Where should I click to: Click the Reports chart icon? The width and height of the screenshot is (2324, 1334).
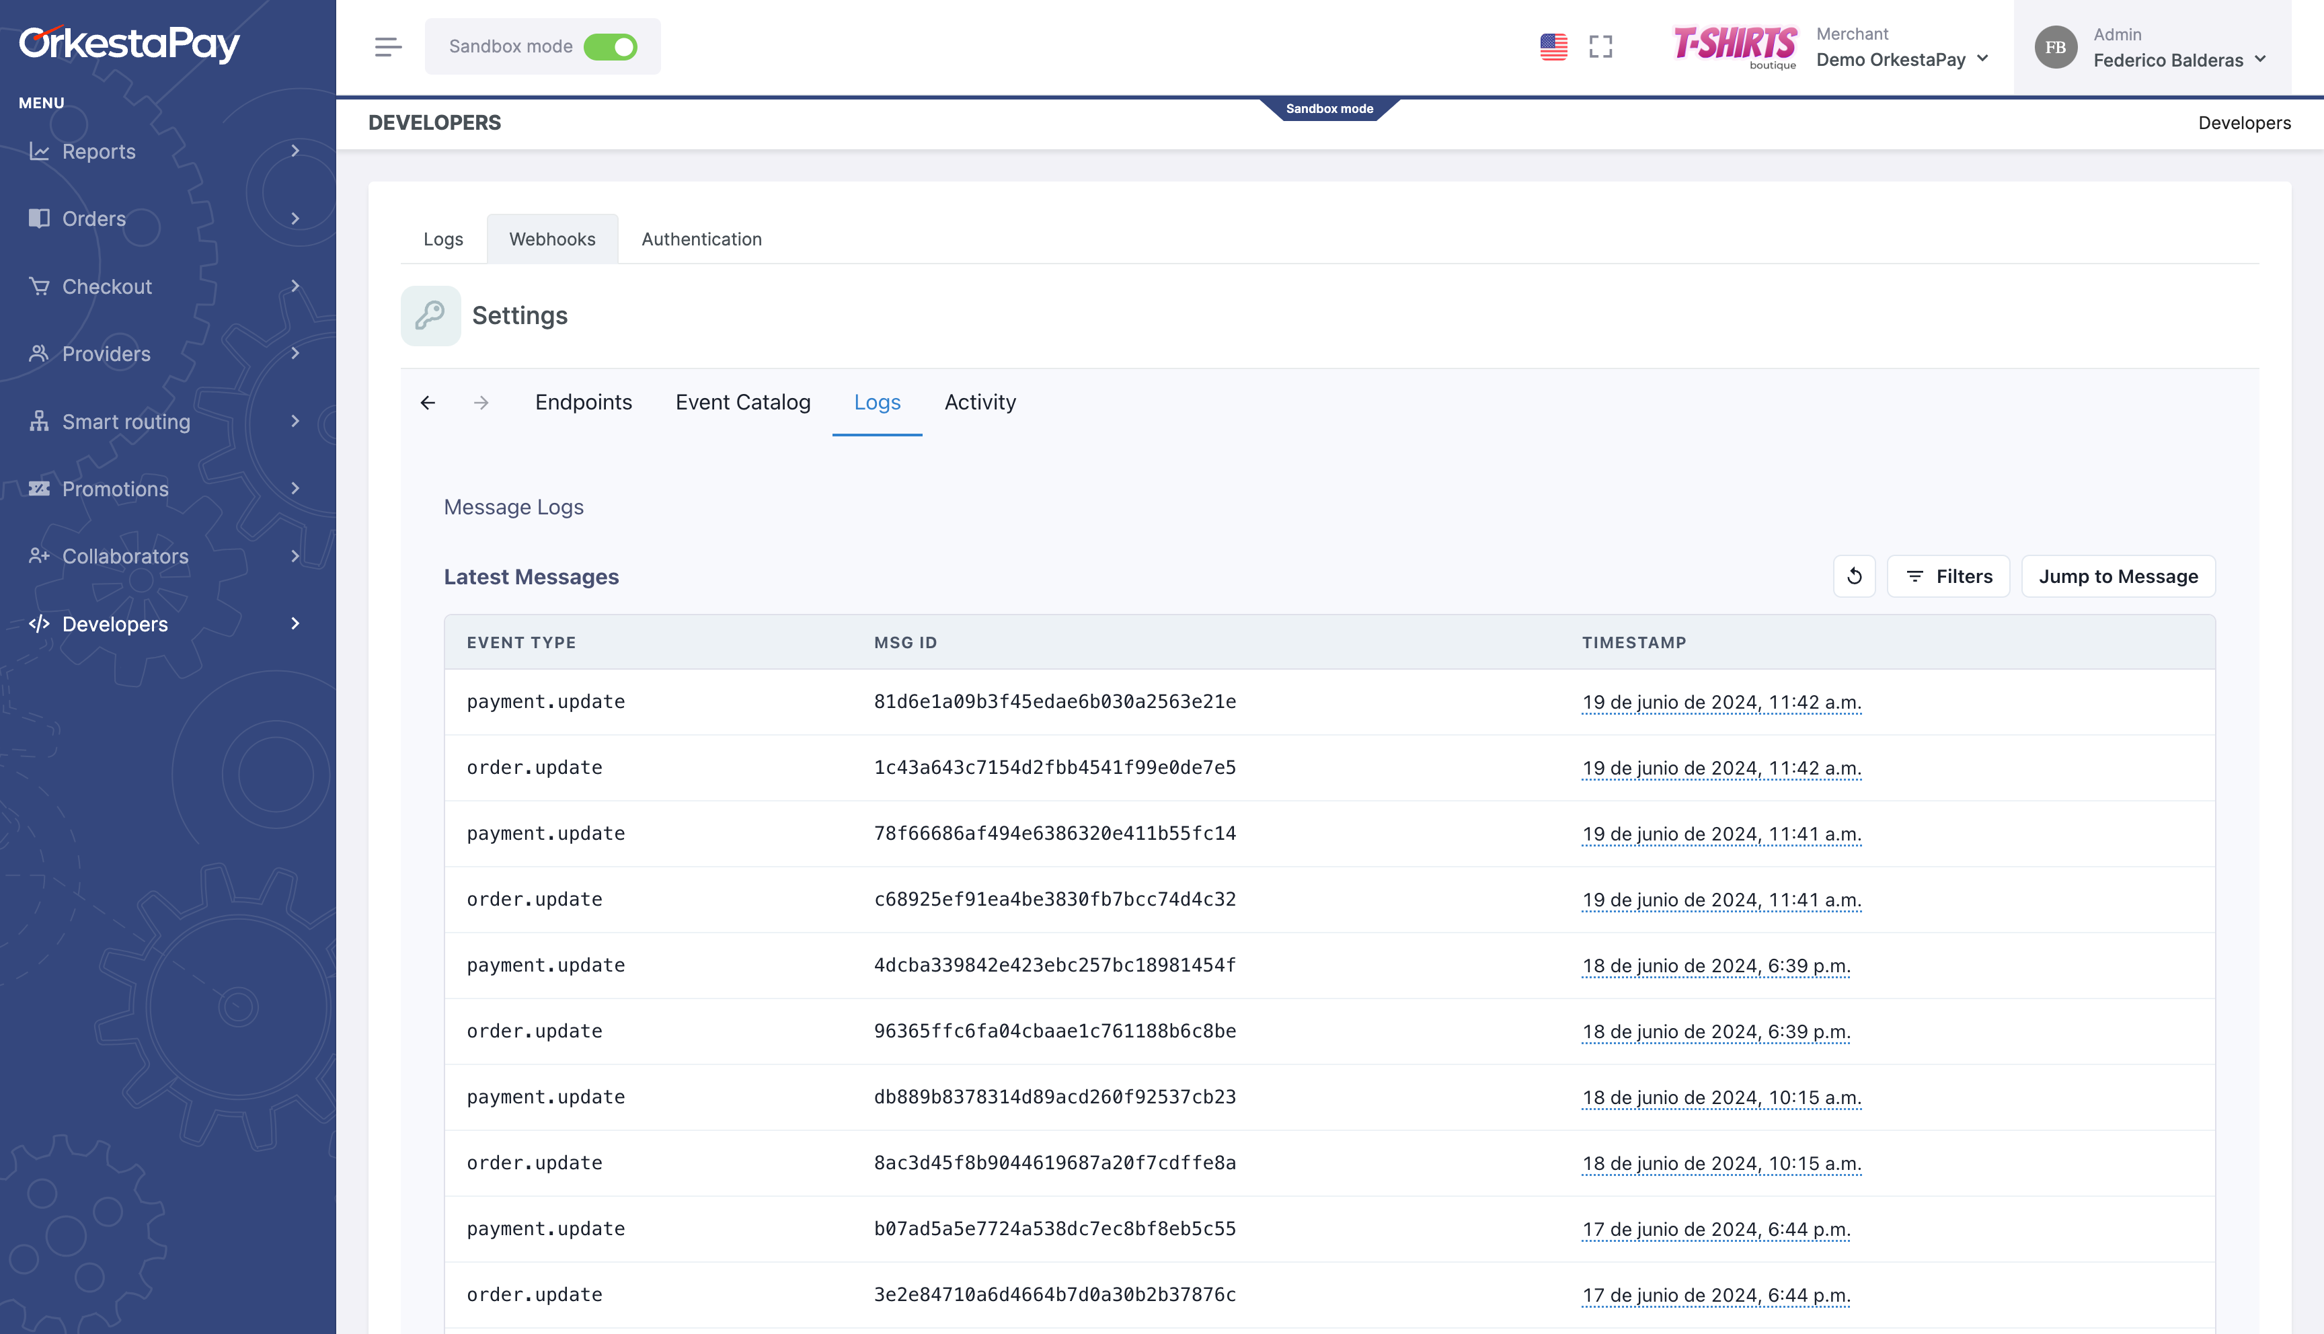pyautogui.click(x=38, y=151)
